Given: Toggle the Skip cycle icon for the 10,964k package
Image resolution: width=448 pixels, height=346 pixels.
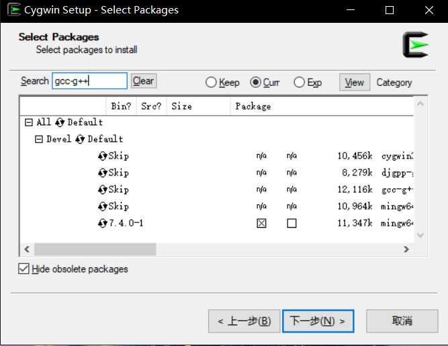Looking at the screenshot, I should click(x=102, y=206).
